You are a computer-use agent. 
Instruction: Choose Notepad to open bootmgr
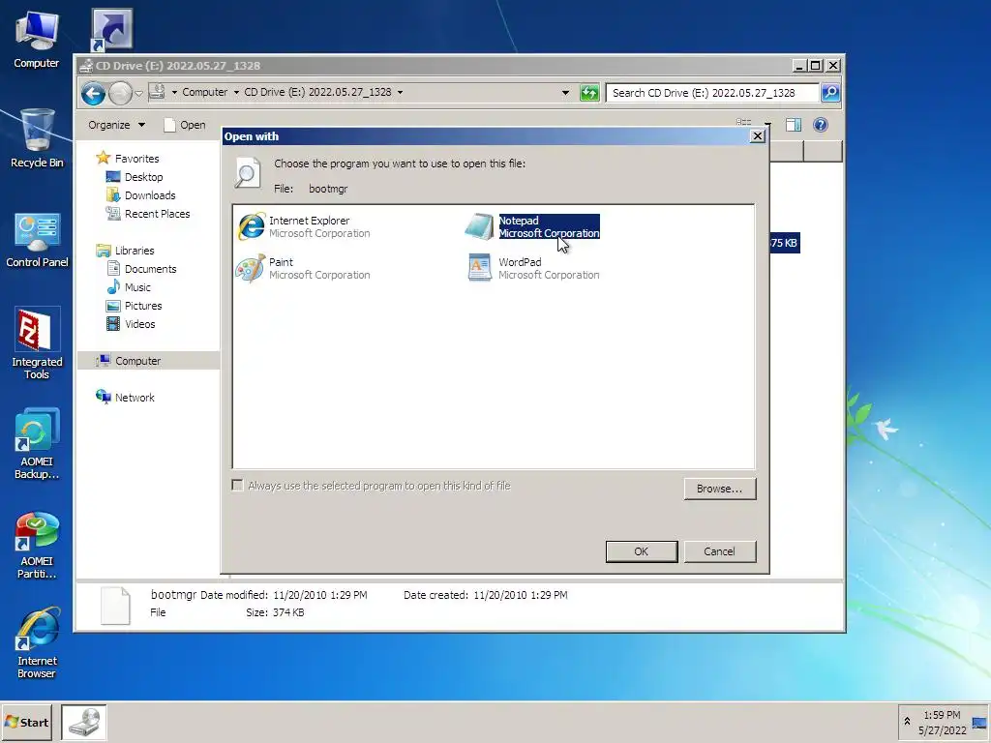pos(532,226)
